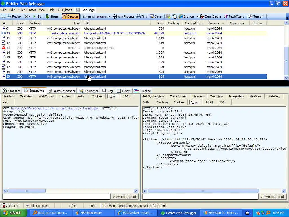The image size is (289, 217).
Task: Select response Caching tab
Action: pos(162,102)
